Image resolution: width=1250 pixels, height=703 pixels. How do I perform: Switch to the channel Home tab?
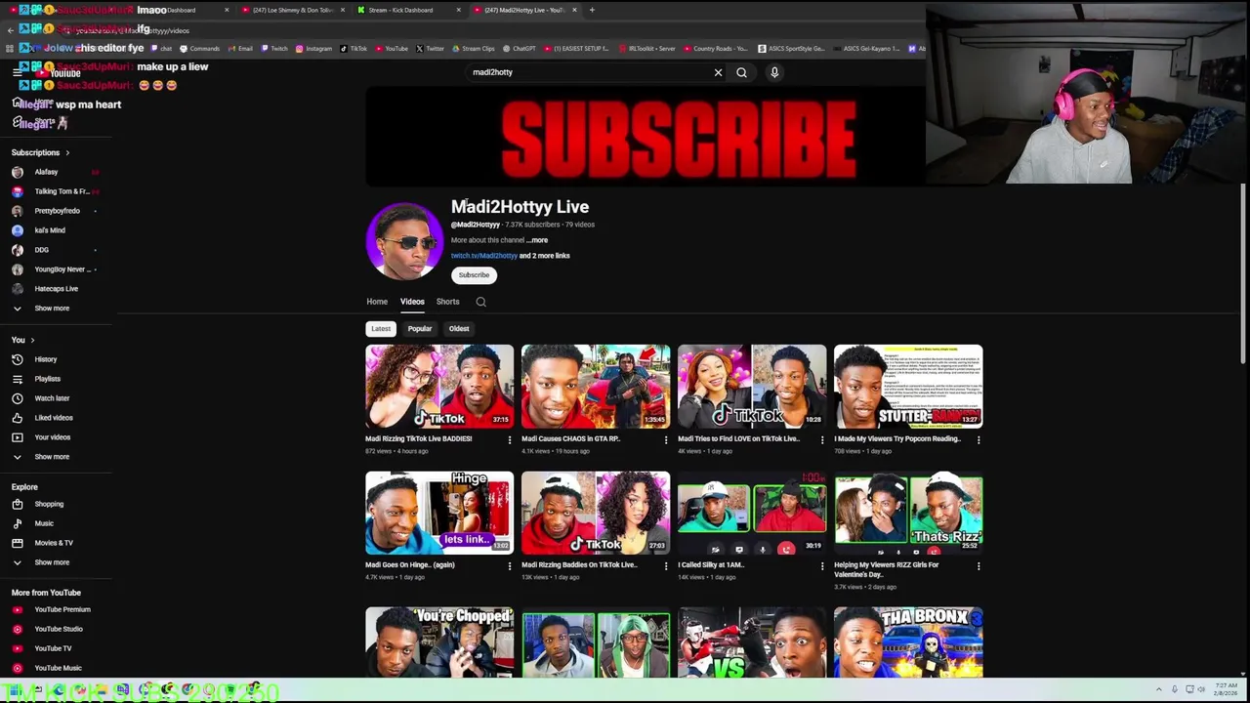377,302
